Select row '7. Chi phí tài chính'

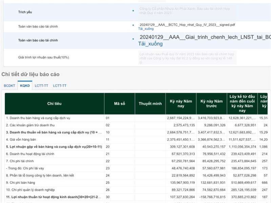136,161
